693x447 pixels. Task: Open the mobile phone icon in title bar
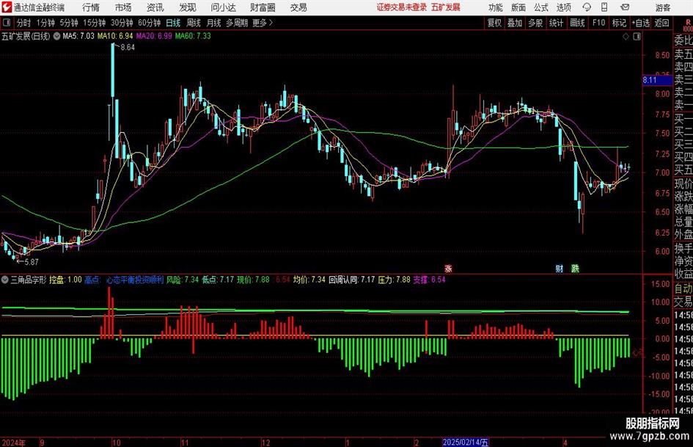tap(604, 7)
